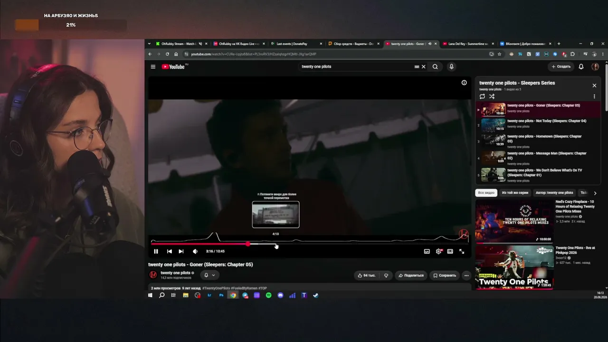Play 'Goner (Sleepers: Chapter 05)' from playlist

click(x=538, y=110)
